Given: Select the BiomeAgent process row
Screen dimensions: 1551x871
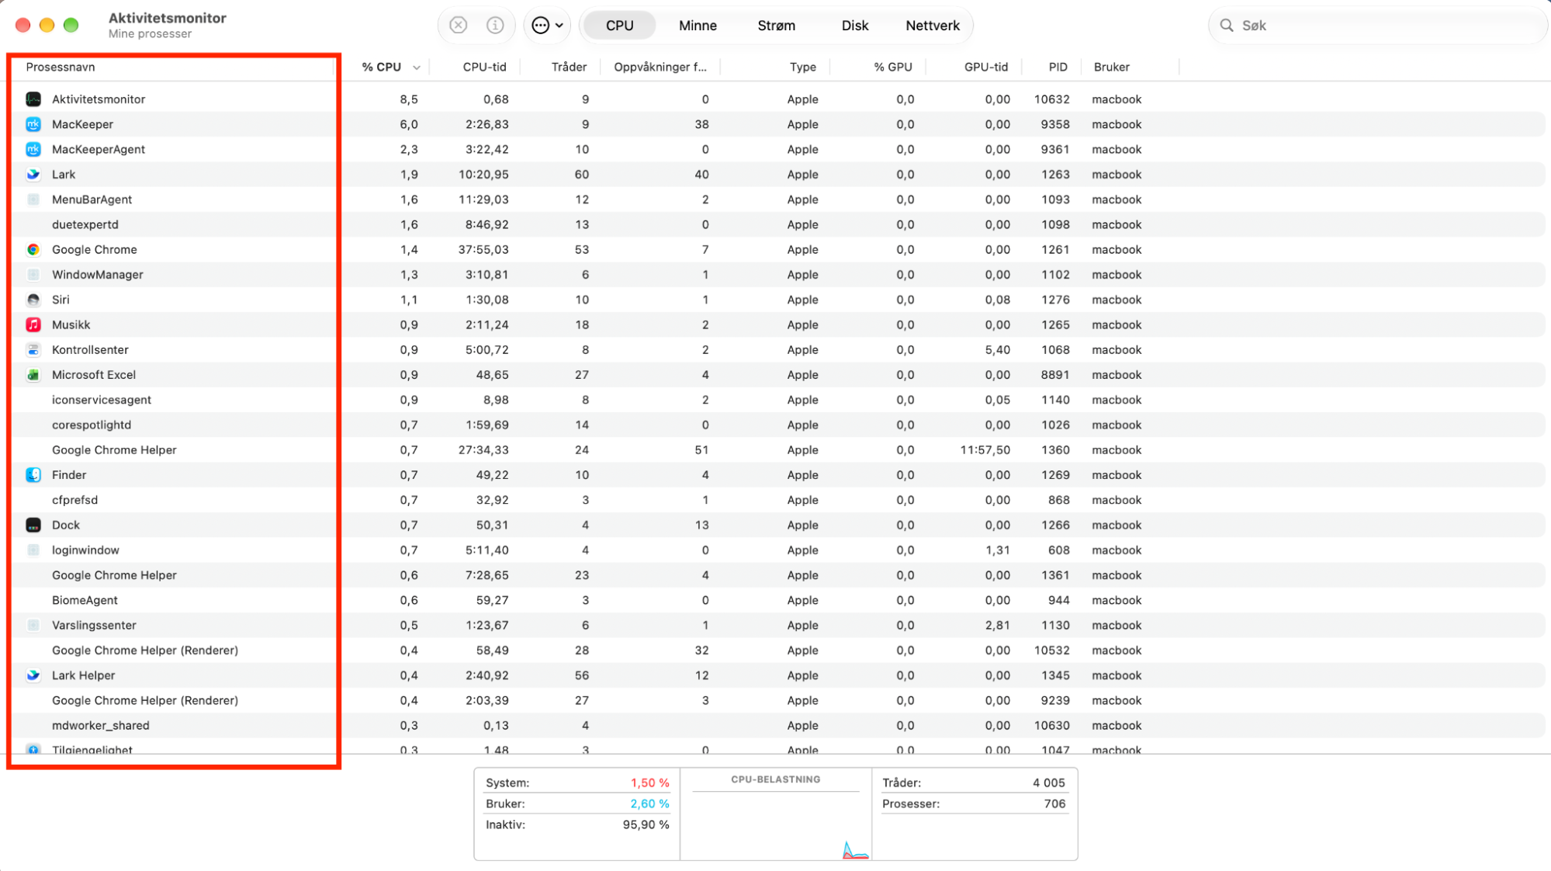Looking at the screenshot, I should [x=778, y=600].
